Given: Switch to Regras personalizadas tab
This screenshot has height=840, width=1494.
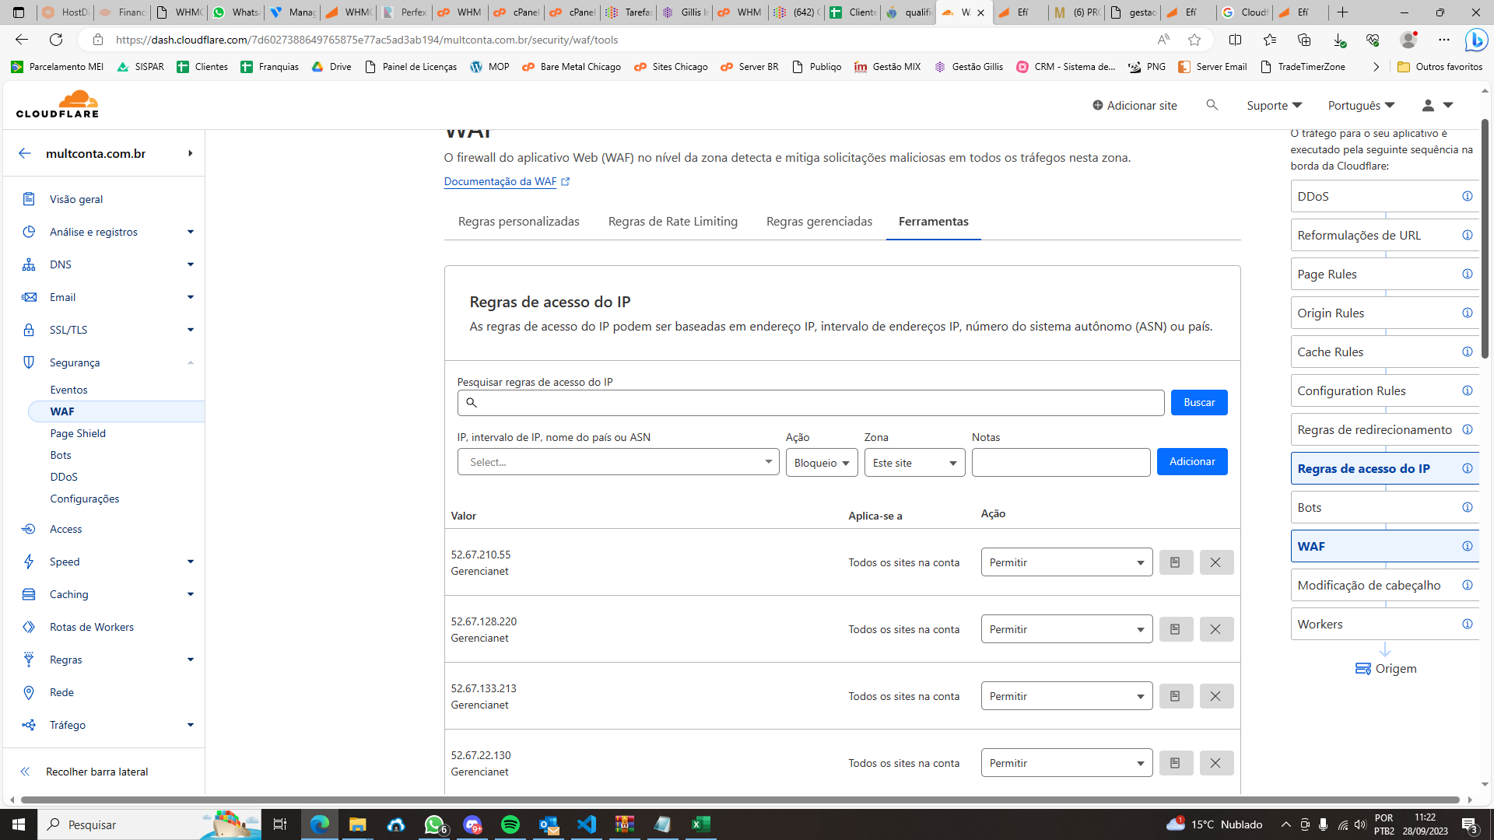Looking at the screenshot, I should pyautogui.click(x=518, y=222).
